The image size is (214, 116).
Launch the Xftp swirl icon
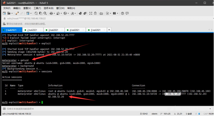point(80,13)
